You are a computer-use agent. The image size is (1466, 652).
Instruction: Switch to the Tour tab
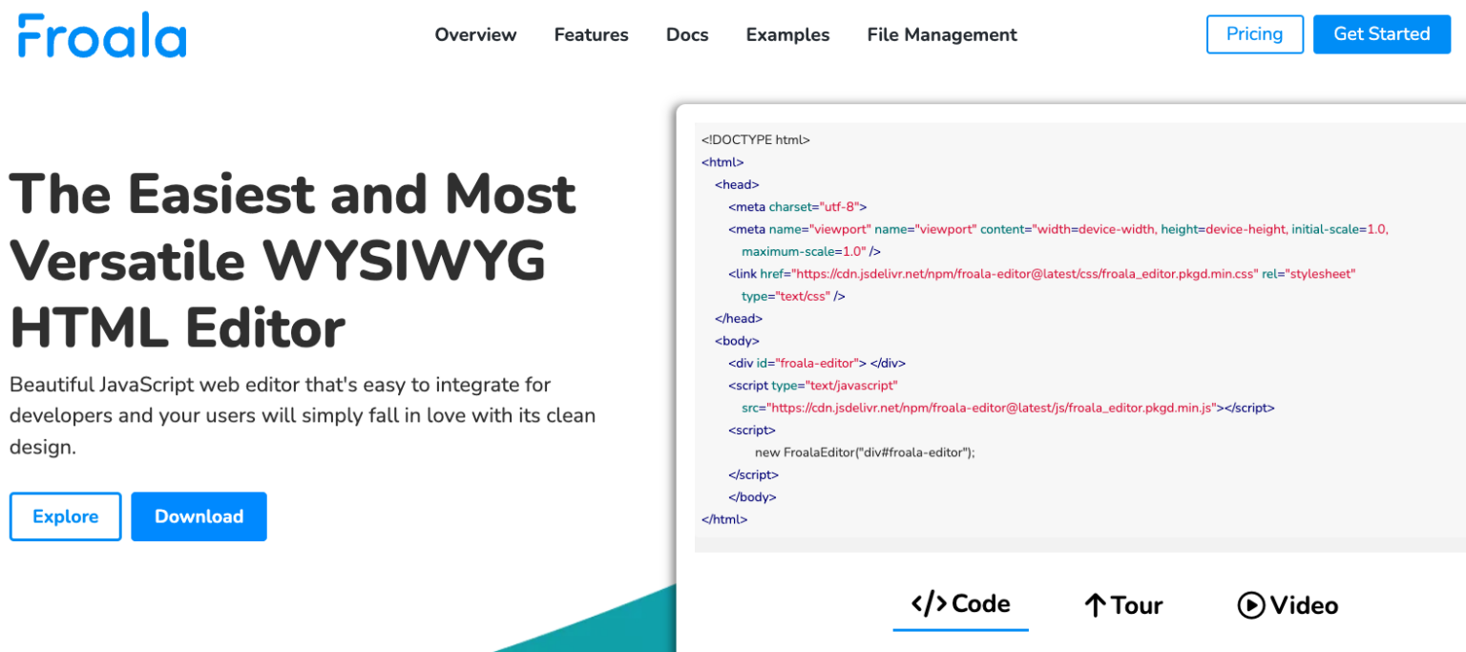point(1122,603)
